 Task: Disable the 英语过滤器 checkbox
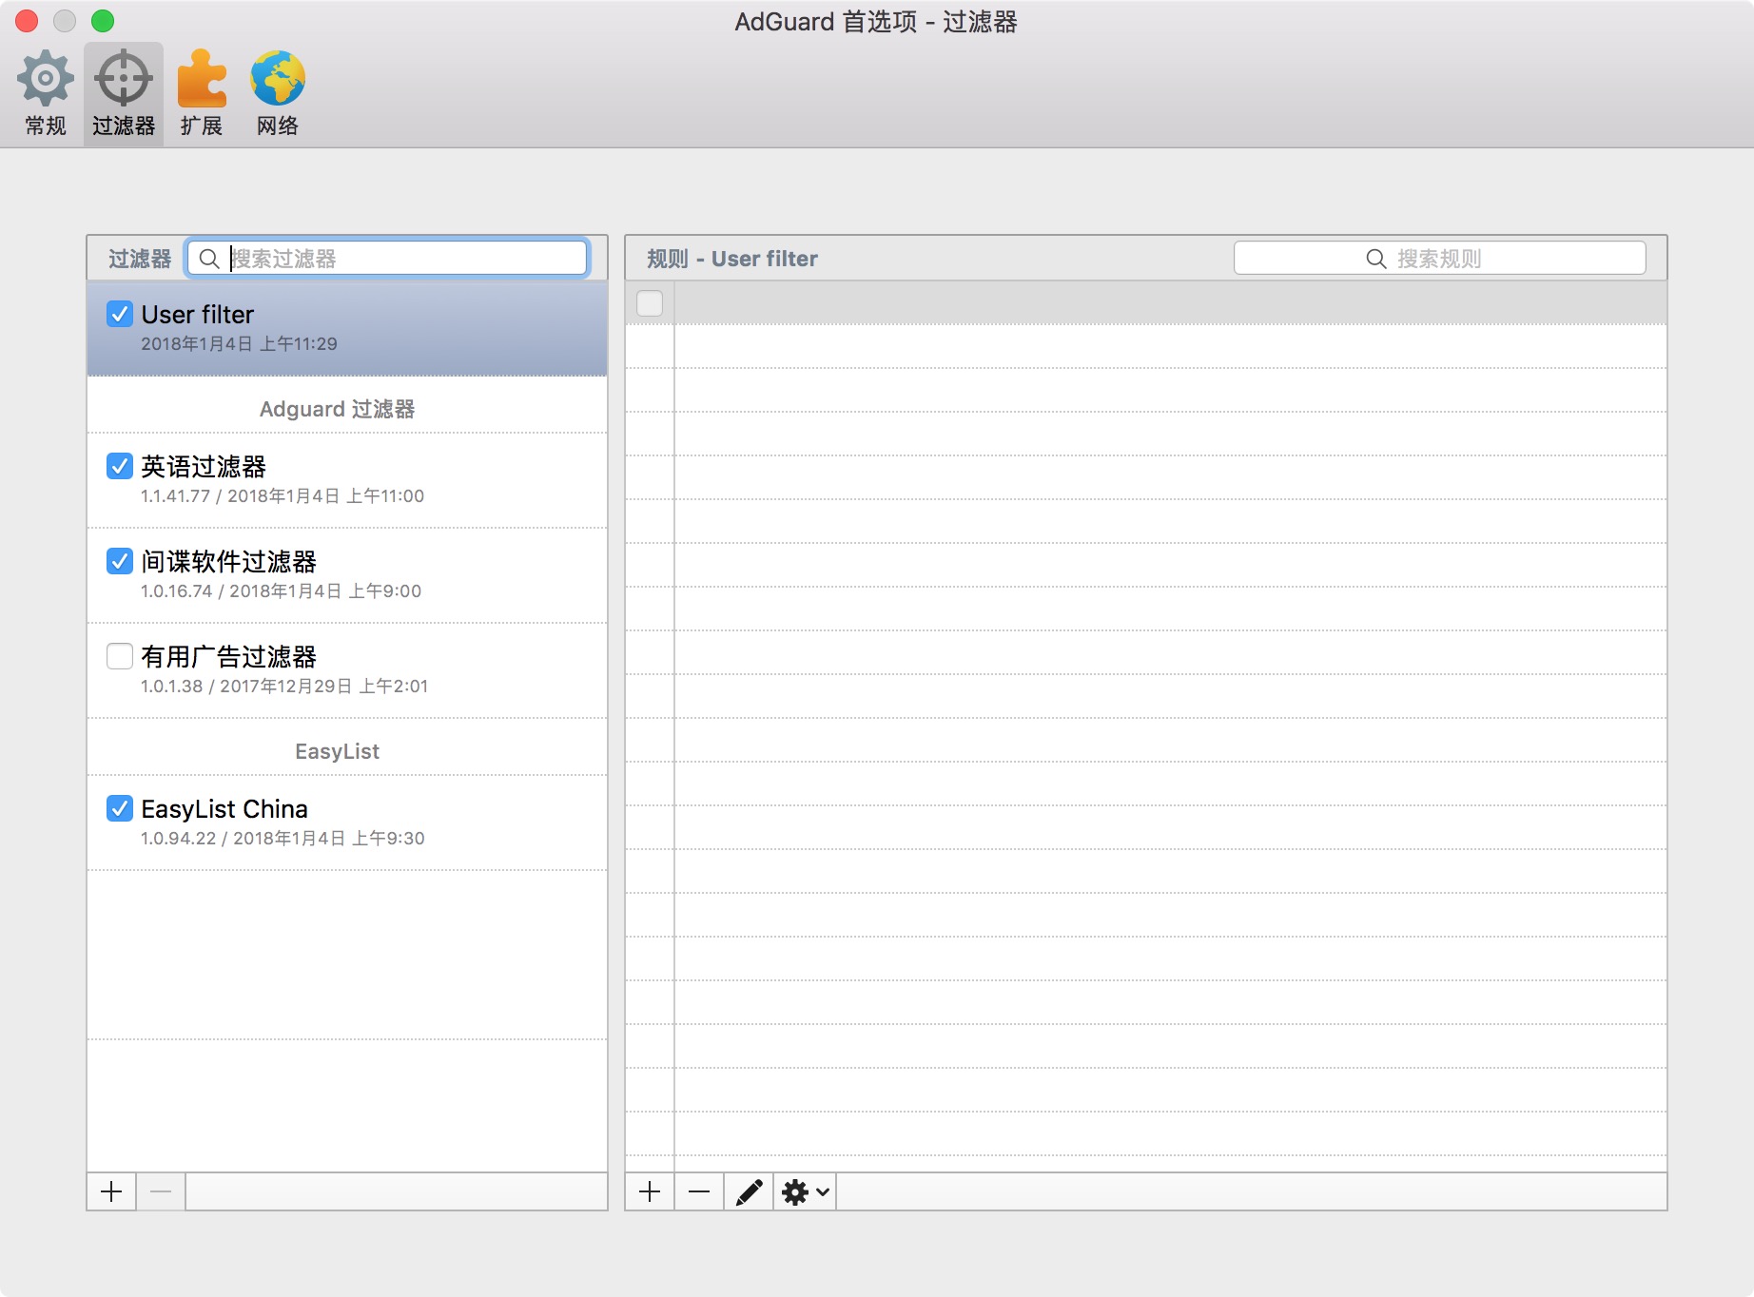[120, 466]
